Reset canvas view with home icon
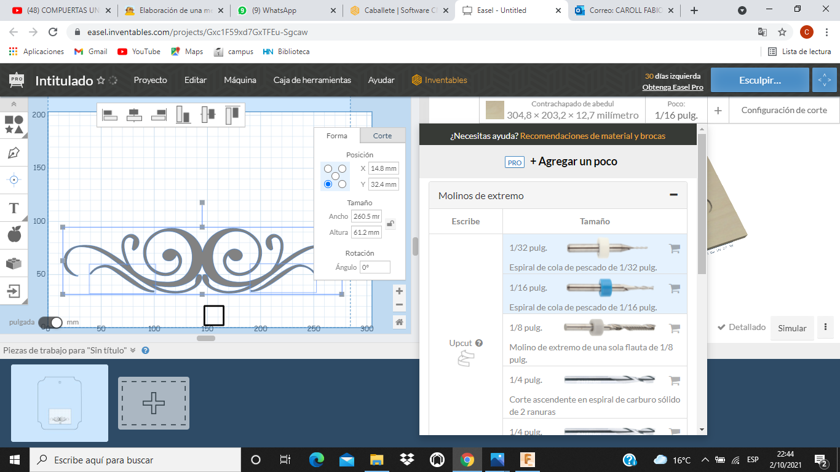The width and height of the screenshot is (840, 472). (x=399, y=322)
